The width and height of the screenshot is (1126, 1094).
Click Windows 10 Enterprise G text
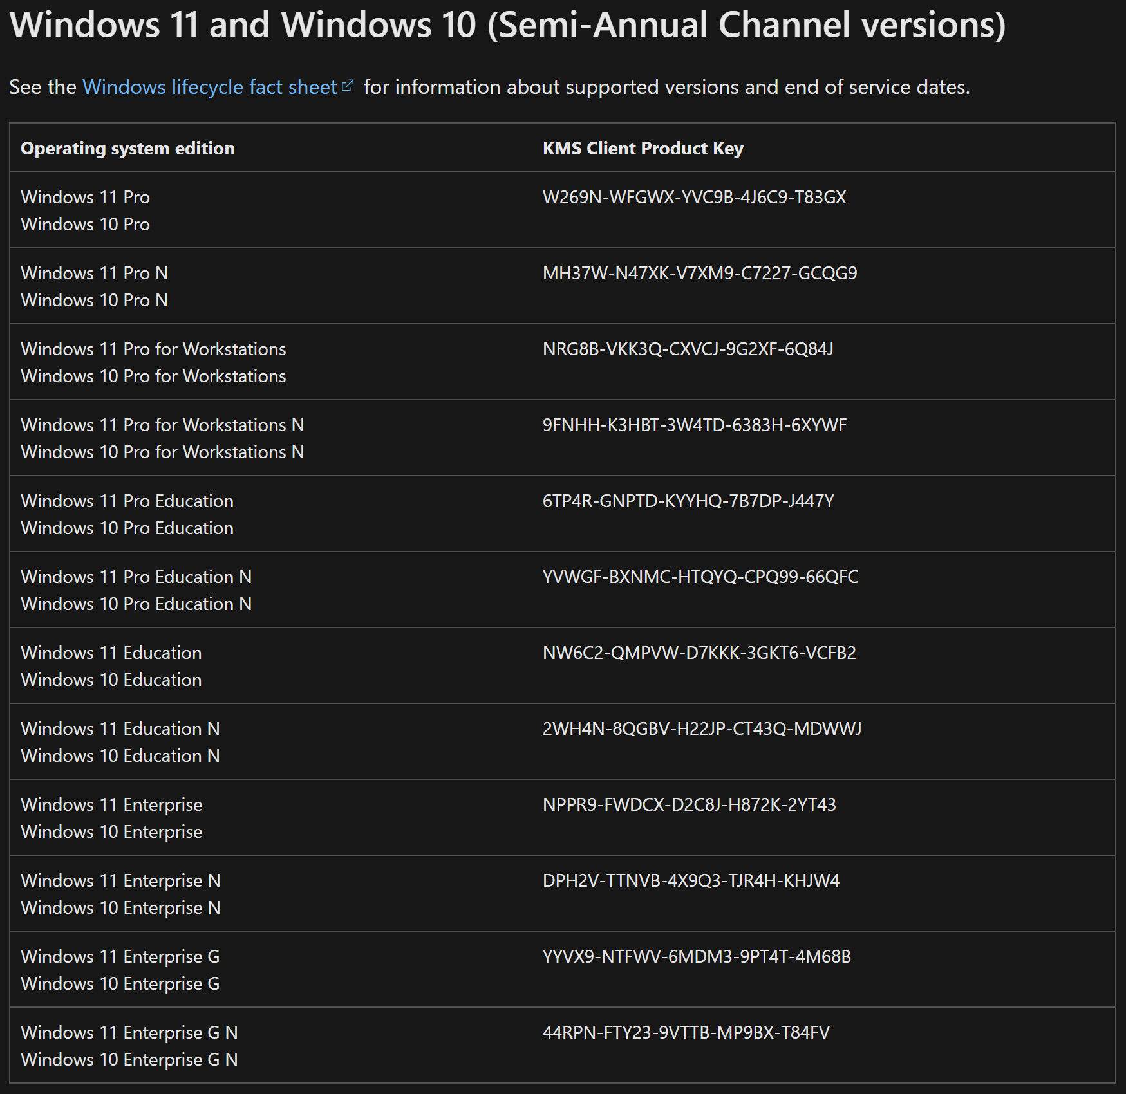[x=120, y=983]
